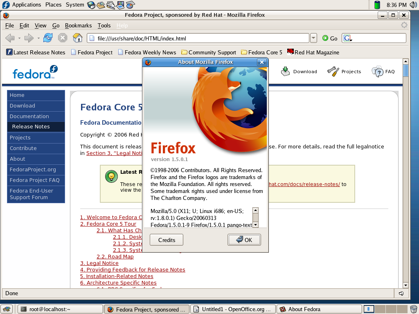This screenshot has width=419, height=314.
Task: Click the Show Desktop icon in the bottom panel
Action: [7, 309]
